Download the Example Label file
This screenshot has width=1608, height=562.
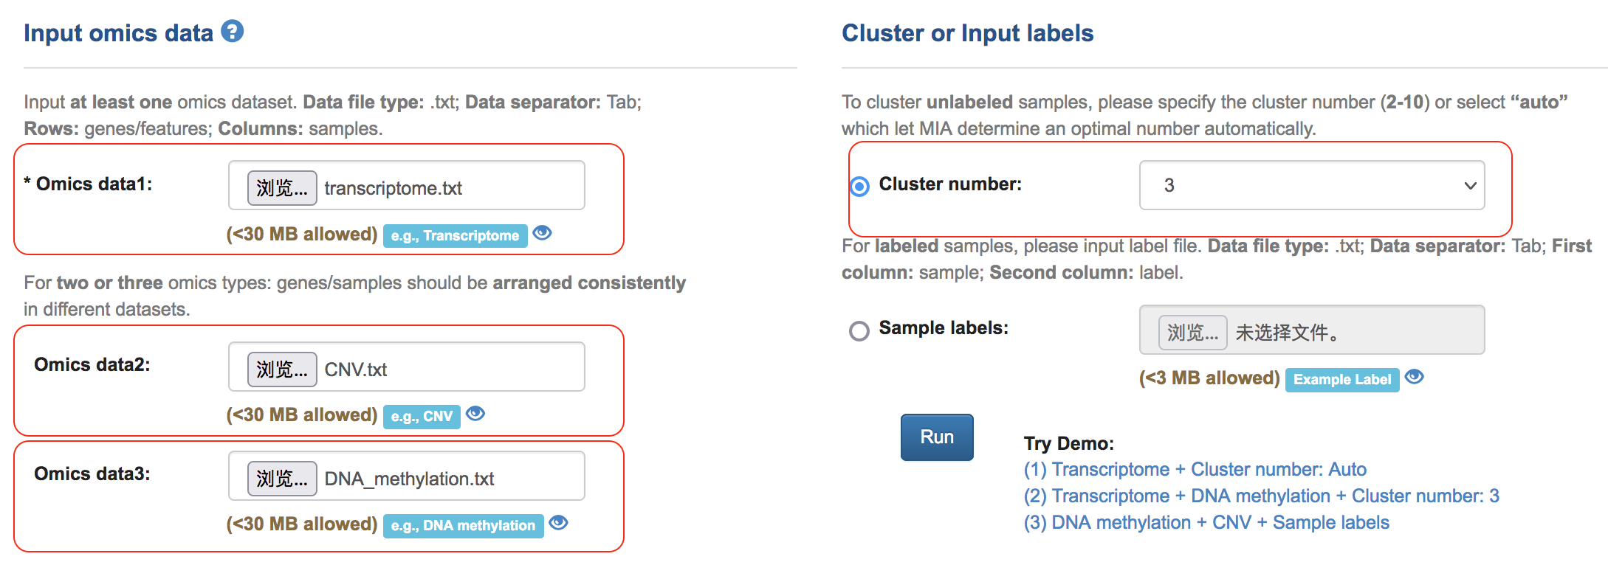coord(1341,380)
